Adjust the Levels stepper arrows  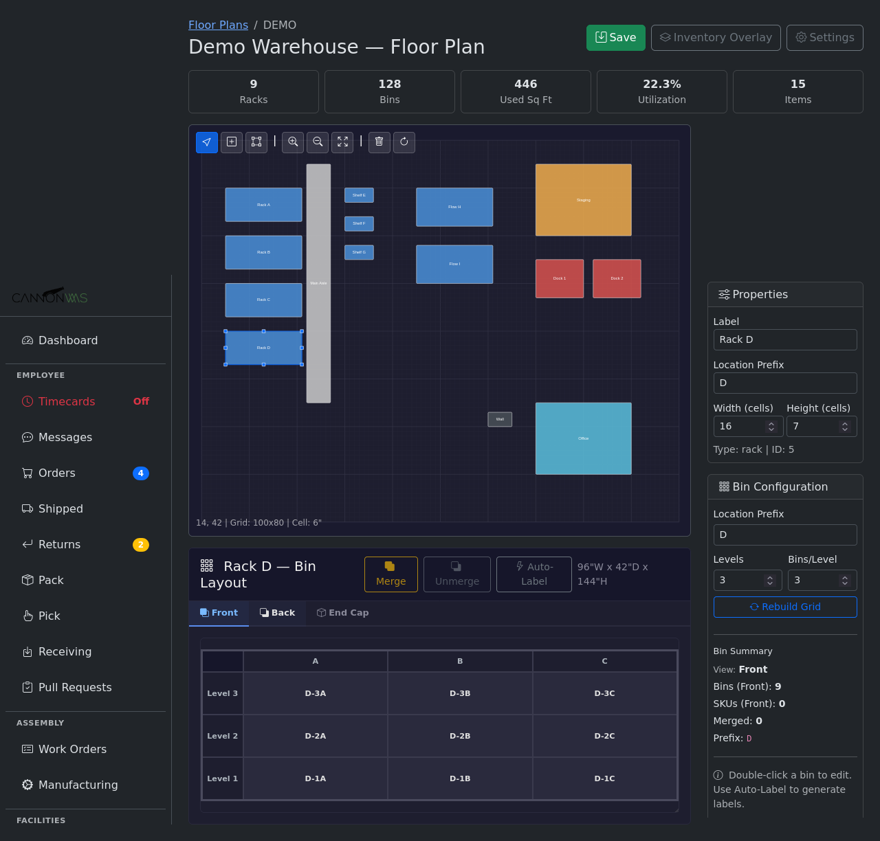click(770, 581)
